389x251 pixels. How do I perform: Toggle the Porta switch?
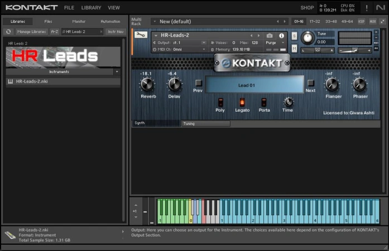click(264, 102)
